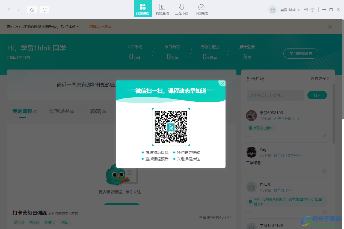Click 切换回旧版本 link
The width and height of the screenshot is (344, 229).
point(100,27)
